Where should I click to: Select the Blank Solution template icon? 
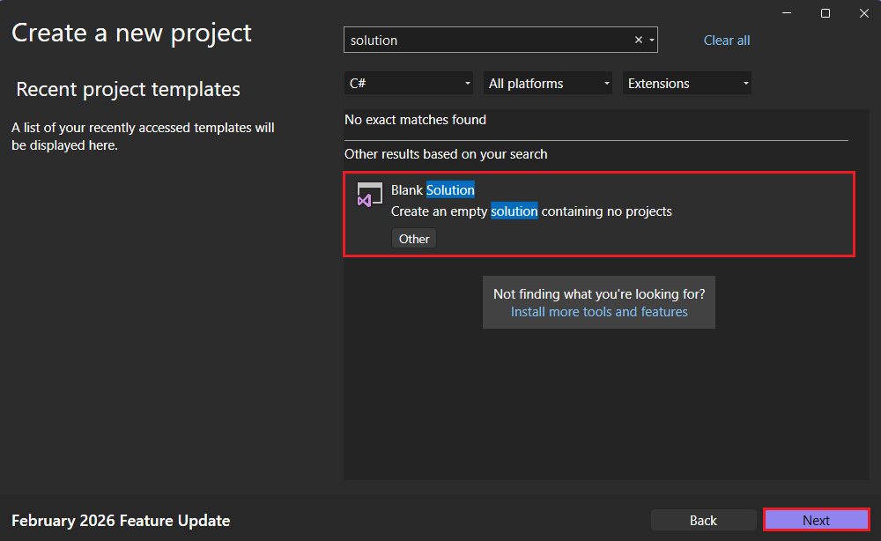point(369,195)
